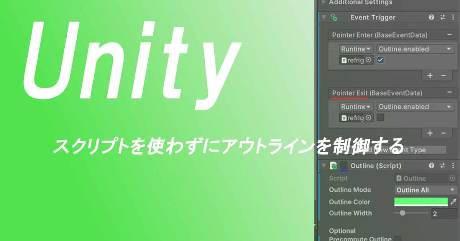This screenshot has width=460, height=241.
Task: Click the Outline Width value field
Action: (x=444, y=214)
